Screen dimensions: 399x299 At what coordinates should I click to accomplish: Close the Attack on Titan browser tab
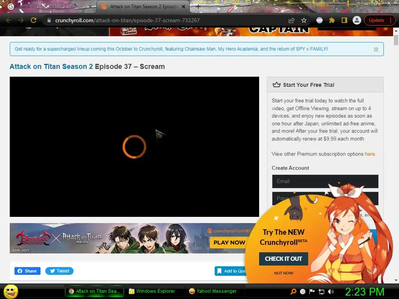[184, 7]
